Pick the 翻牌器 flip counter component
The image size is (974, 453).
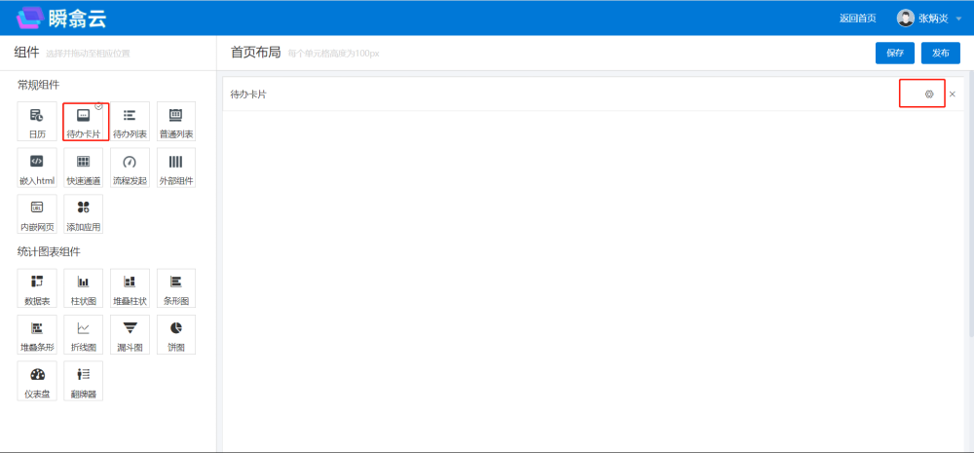point(83,380)
